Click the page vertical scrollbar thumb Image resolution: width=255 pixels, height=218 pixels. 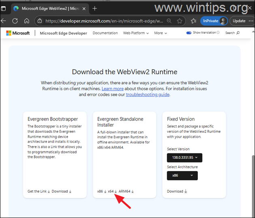click(x=253, y=186)
